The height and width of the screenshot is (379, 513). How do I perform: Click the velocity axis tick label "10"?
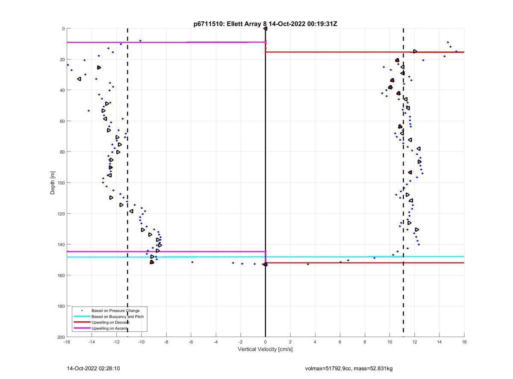389,342
